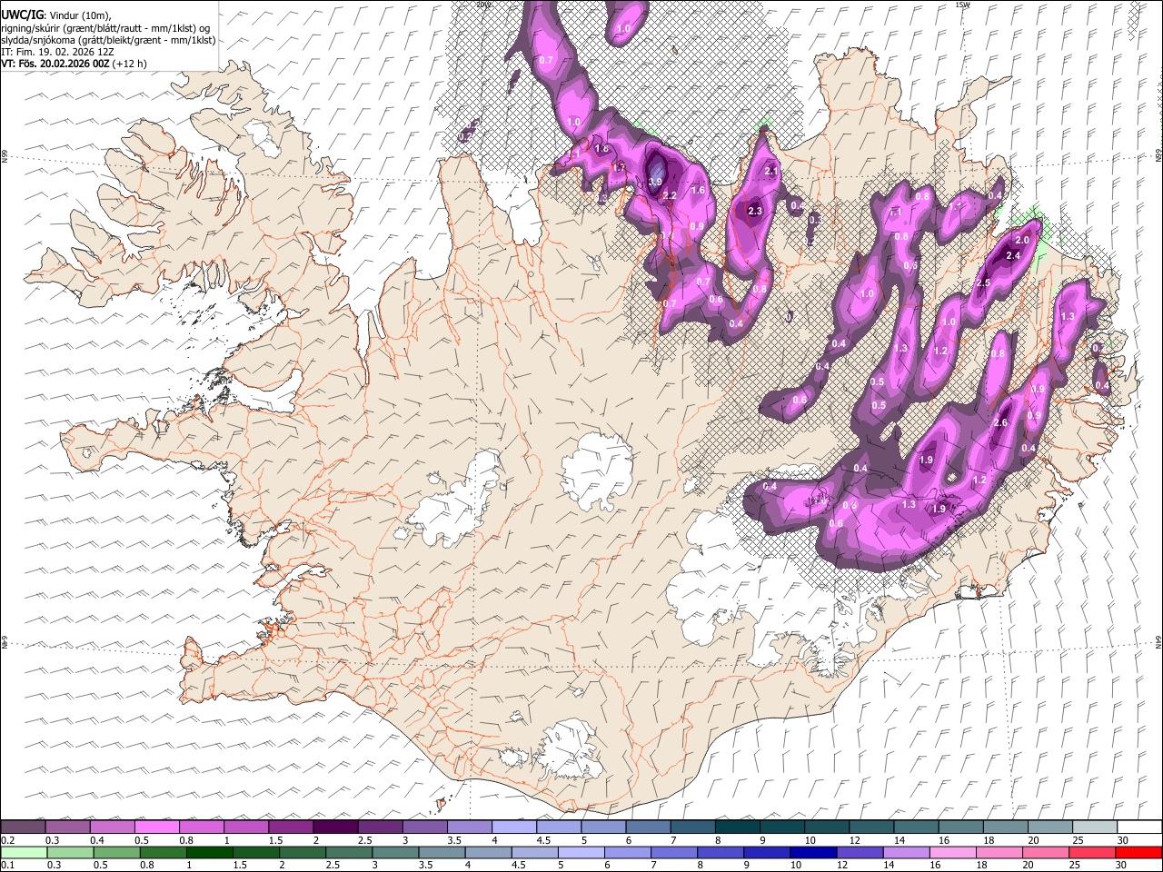Screen dimensions: 1163x872
Task: Choose the light lavender 4–4.5 swatch, upper legend row
Action: pos(512,827)
